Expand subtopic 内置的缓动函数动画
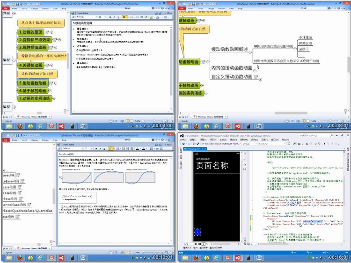Image resolution: width=351 pixels, height=263 pixels. point(255,71)
